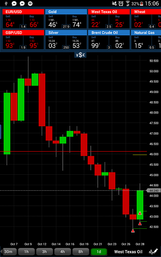Image resolution: width=161 pixels, height=257 pixels.
Task: Open Brent Crude Oil tile header
Action: pyautogui.click(x=109, y=32)
